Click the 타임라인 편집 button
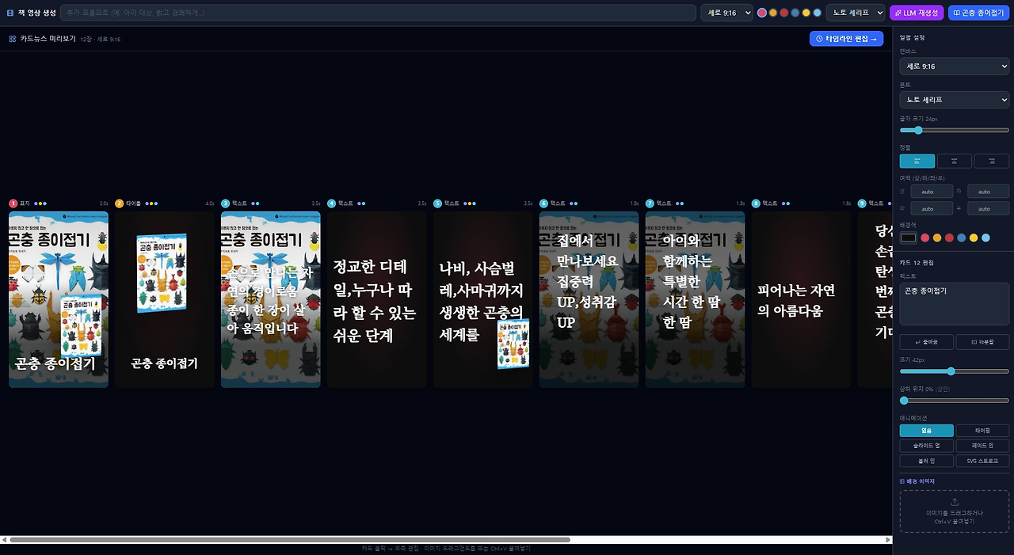The width and height of the screenshot is (1014, 555). 846,38
